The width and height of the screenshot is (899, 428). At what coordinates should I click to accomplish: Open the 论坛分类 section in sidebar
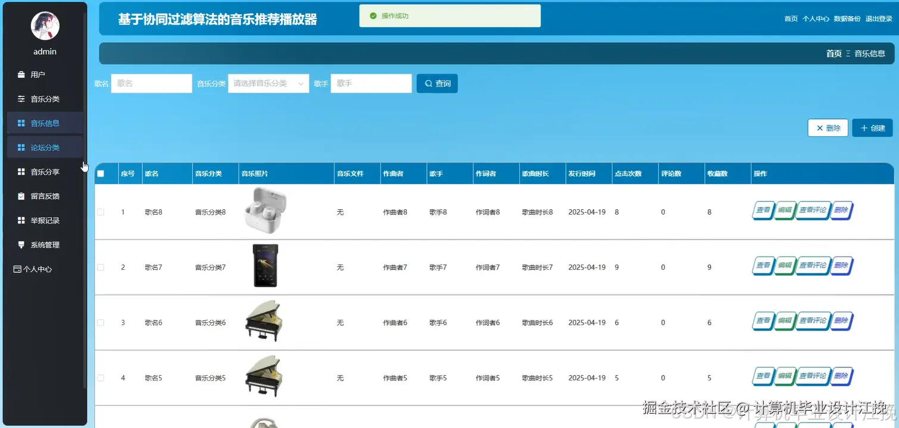point(21,147)
